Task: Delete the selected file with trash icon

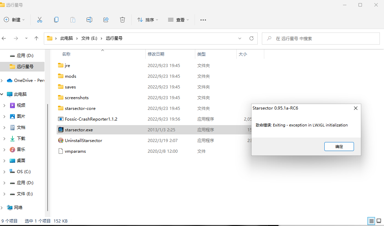Action: pos(122,20)
